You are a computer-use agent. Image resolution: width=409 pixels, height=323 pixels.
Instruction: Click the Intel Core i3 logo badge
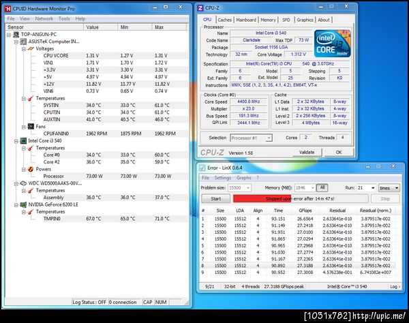(x=333, y=44)
